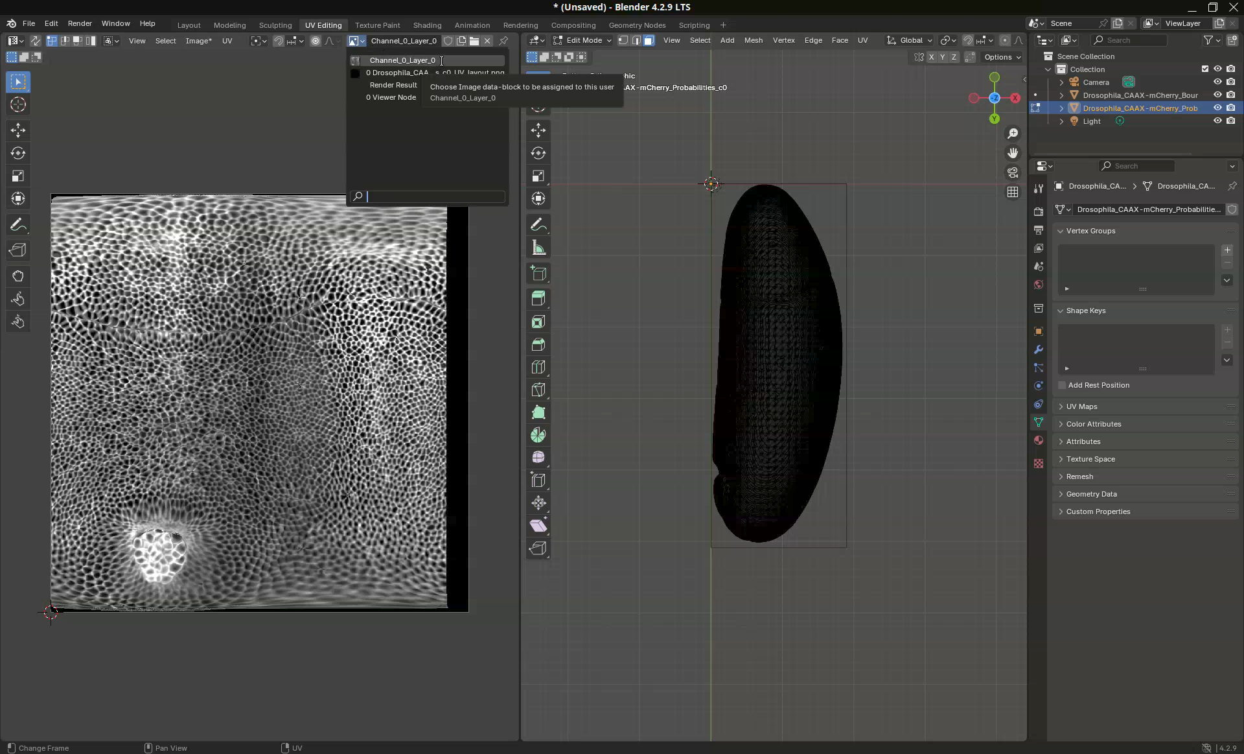This screenshot has width=1244, height=754.
Task: Hide the Light object in viewport
Action: (x=1217, y=121)
